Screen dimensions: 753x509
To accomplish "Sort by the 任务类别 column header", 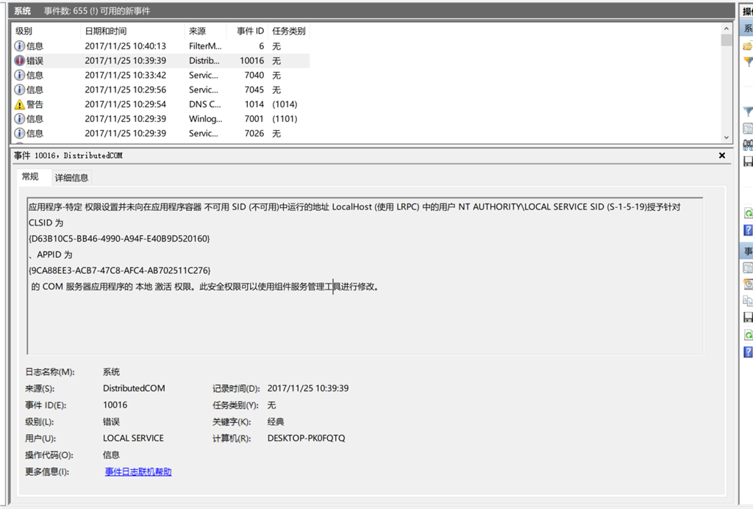I will (x=288, y=31).
